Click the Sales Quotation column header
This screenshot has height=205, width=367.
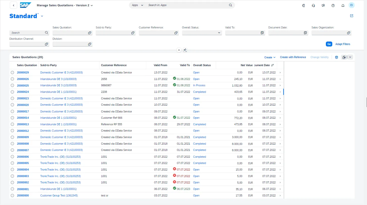point(27,65)
